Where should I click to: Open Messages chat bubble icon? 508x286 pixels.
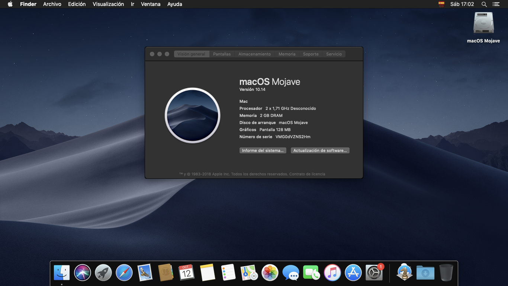coord(291,273)
